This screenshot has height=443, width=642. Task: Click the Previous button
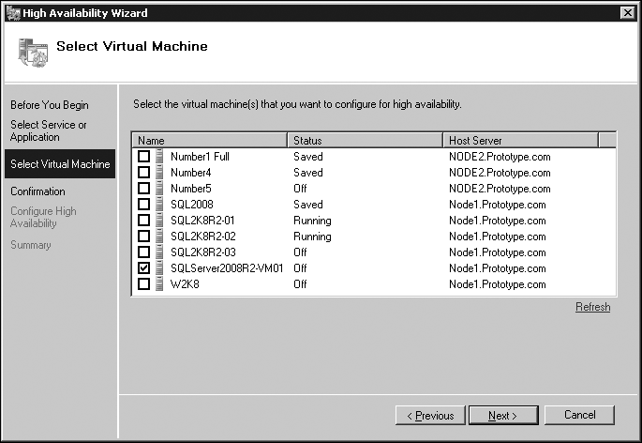point(430,416)
